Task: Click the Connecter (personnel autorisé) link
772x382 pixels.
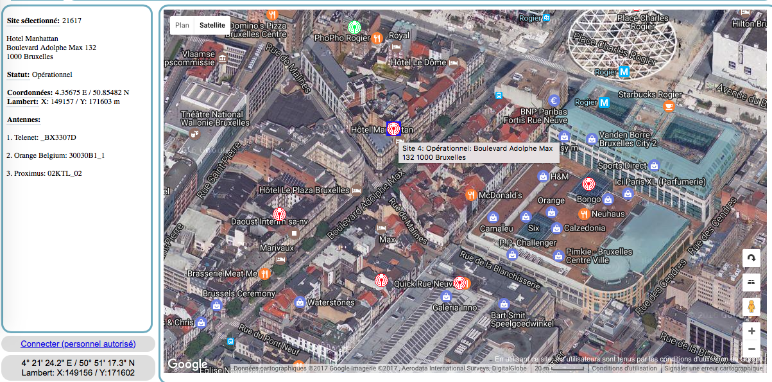Action: point(78,343)
